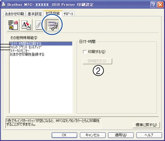Viewport: 165px width, 141px height.
Task: Open the print quality settings icon
Action: [x=13, y=25]
